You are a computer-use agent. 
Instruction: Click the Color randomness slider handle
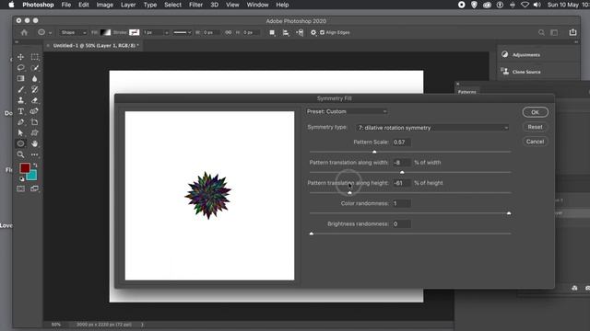coord(509,213)
